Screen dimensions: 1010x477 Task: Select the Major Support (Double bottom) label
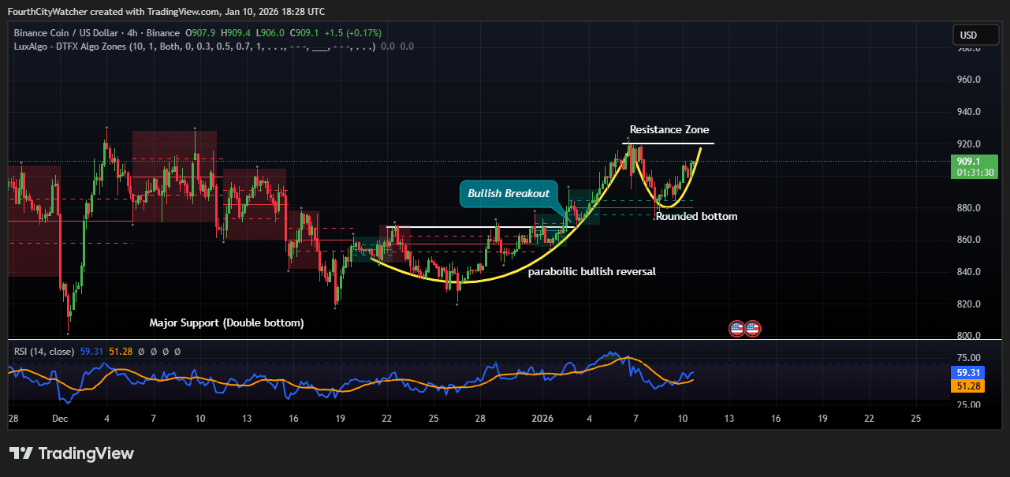point(226,322)
